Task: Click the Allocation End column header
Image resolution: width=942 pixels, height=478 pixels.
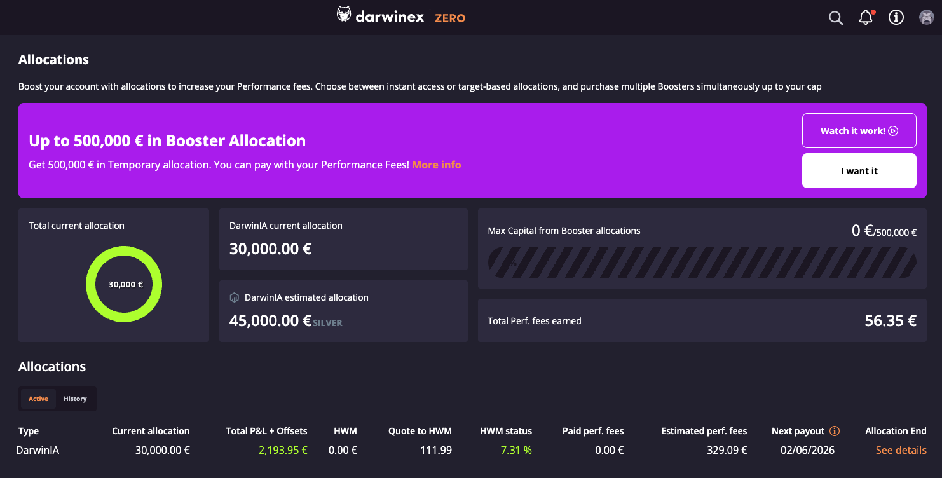Action: click(896, 431)
